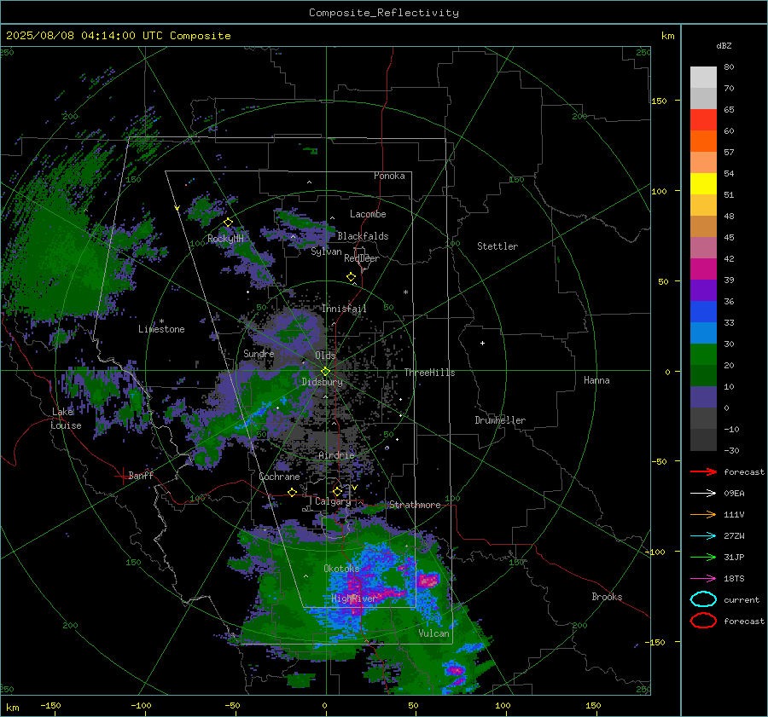
Task: Click the Brooks town label
Action: (x=607, y=597)
